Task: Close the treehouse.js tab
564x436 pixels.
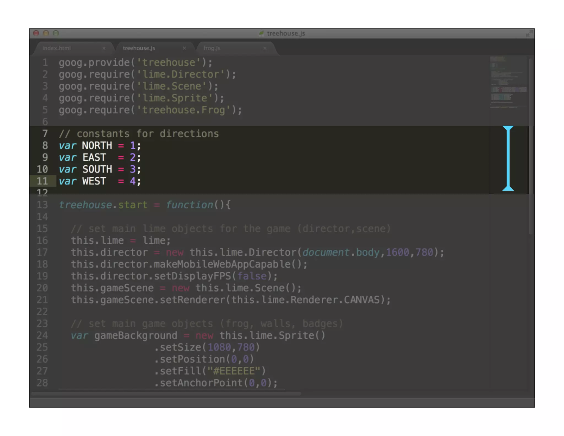Action: 184,48
